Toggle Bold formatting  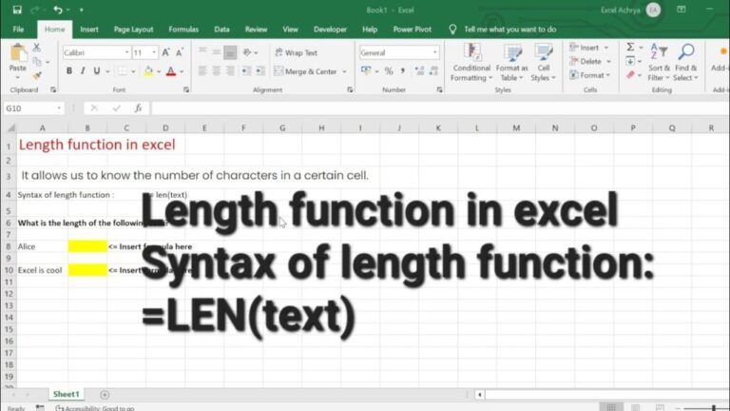(69, 71)
